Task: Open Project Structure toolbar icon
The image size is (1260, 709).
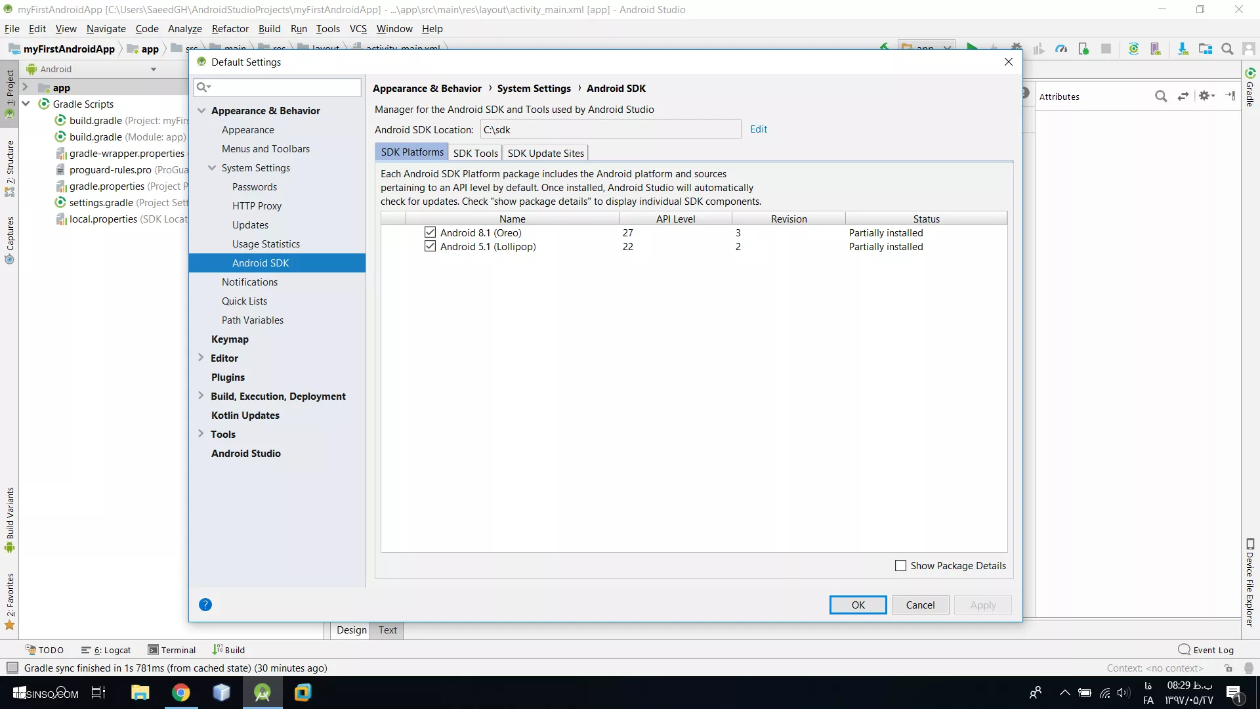Action: tap(1206, 49)
